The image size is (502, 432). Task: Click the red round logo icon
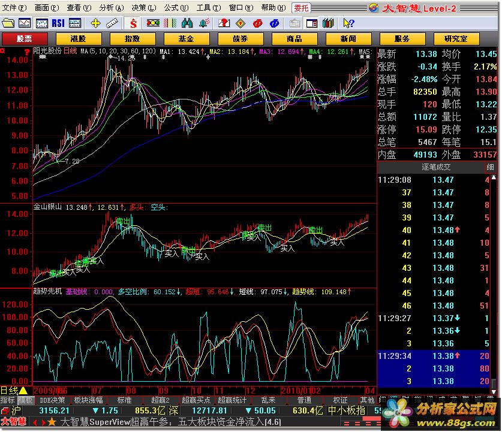[257, 23]
